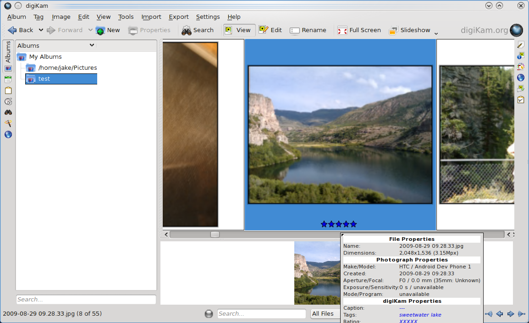Open the Export menu
The image size is (529, 323).
[179, 17]
